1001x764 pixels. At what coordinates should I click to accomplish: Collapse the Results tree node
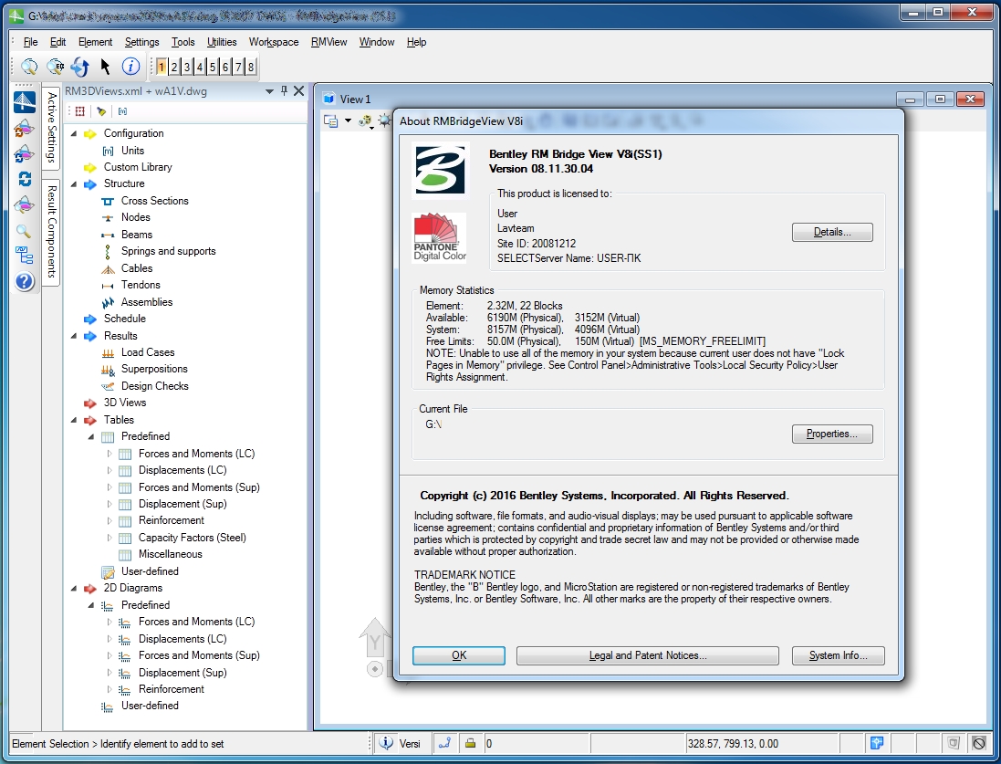pyautogui.click(x=74, y=336)
